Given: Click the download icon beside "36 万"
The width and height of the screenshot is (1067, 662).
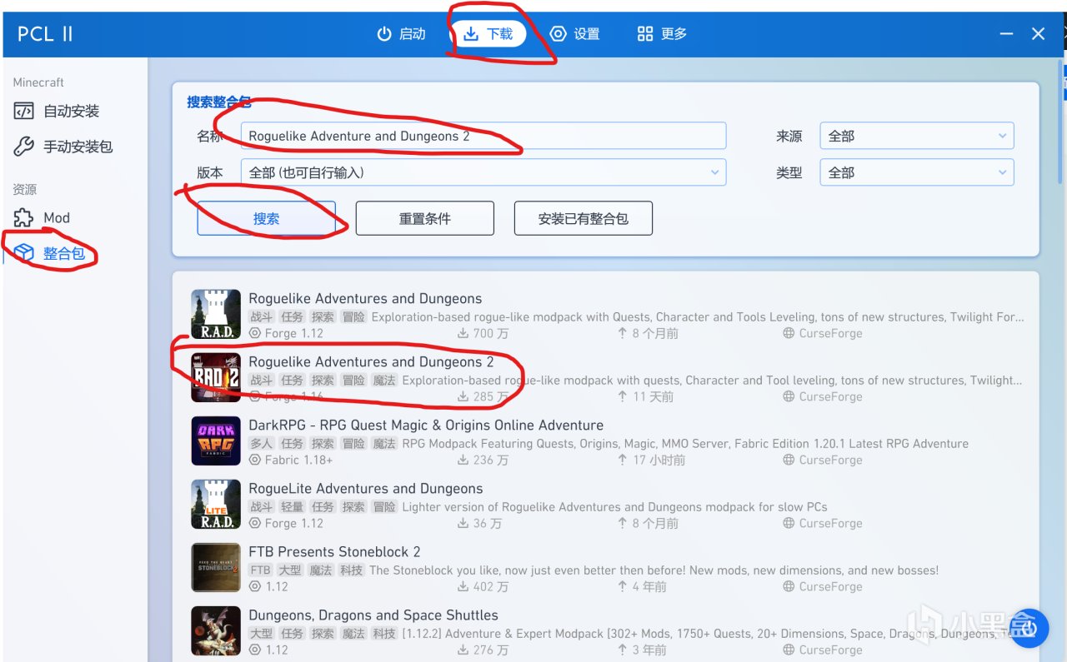Looking at the screenshot, I should 463,523.
